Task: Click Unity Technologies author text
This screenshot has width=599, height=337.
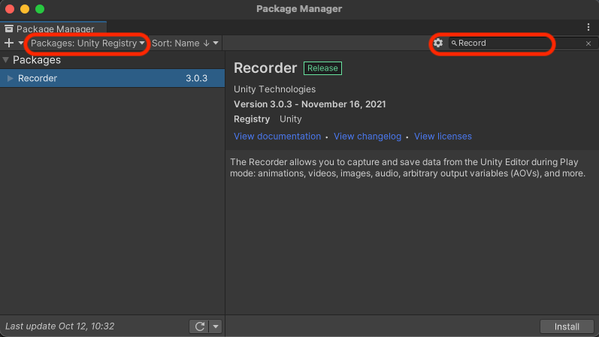Action: point(274,89)
